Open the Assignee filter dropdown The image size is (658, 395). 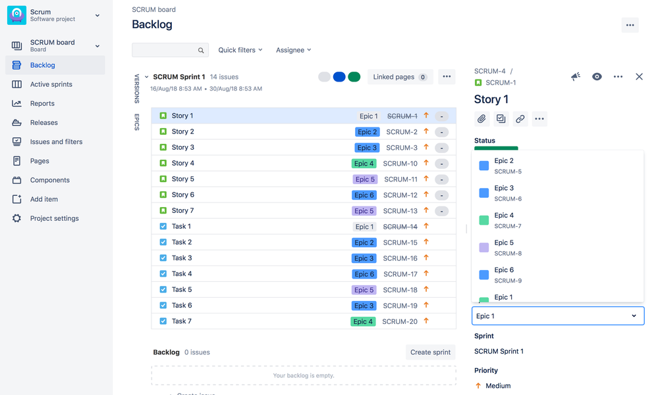tap(294, 50)
